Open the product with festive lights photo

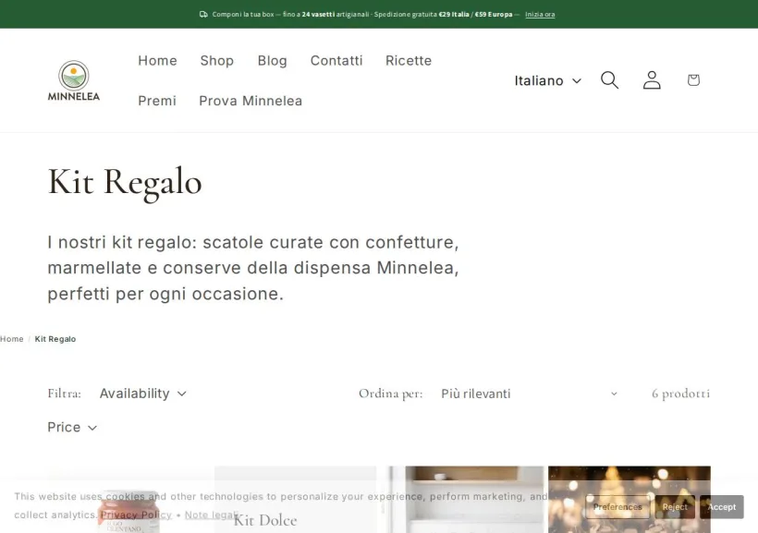[x=630, y=500]
